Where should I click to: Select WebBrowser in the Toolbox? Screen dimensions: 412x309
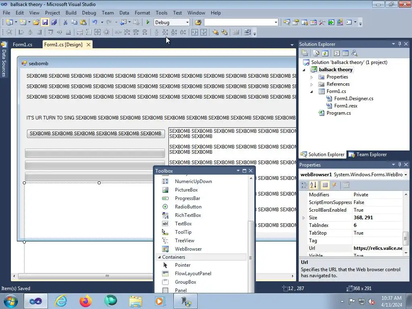click(188, 249)
